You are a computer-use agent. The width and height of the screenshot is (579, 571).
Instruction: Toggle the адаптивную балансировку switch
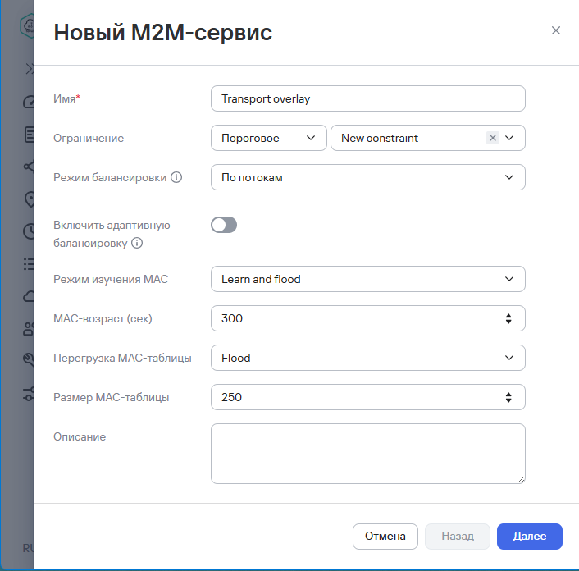[x=224, y=225]
